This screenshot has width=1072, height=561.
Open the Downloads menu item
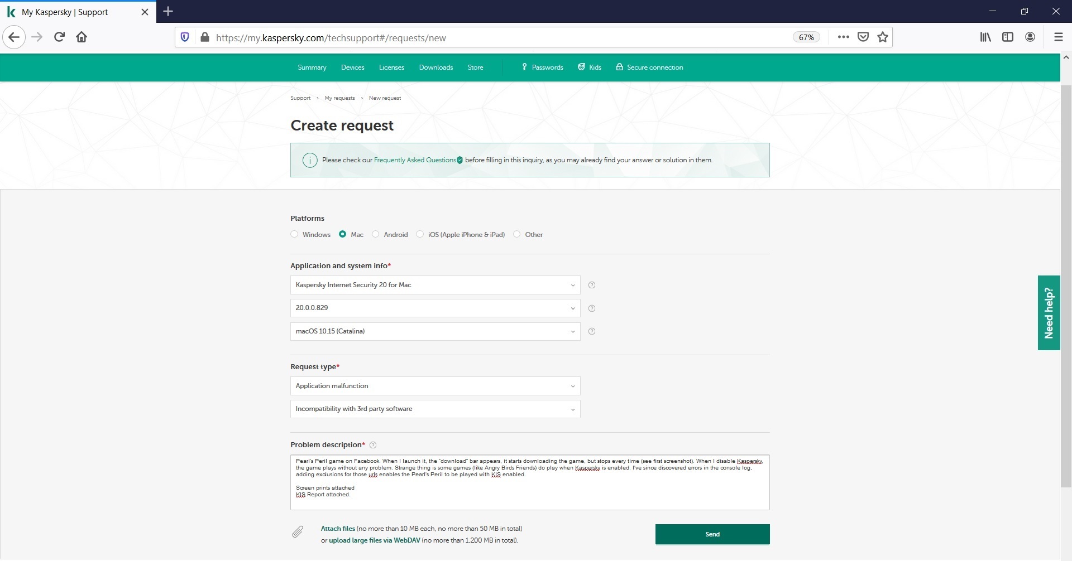coord(436,67)
